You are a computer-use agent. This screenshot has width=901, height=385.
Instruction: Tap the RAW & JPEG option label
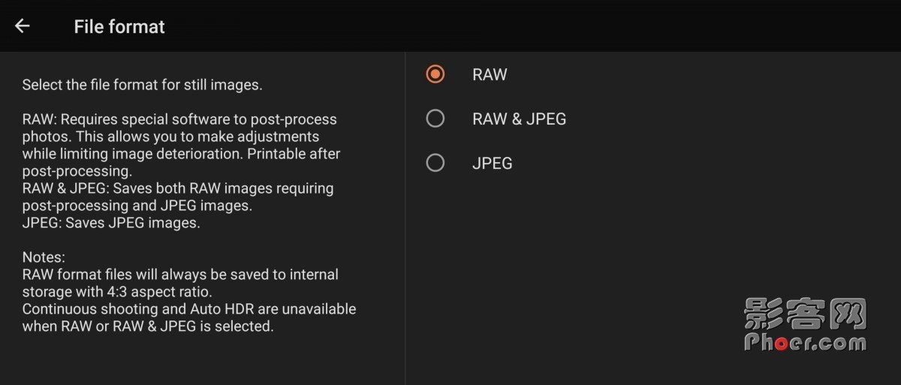(519, 119)
